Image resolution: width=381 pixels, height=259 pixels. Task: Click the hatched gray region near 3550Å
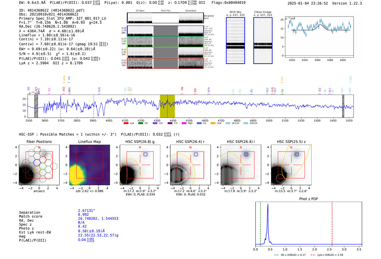(36, 106)
